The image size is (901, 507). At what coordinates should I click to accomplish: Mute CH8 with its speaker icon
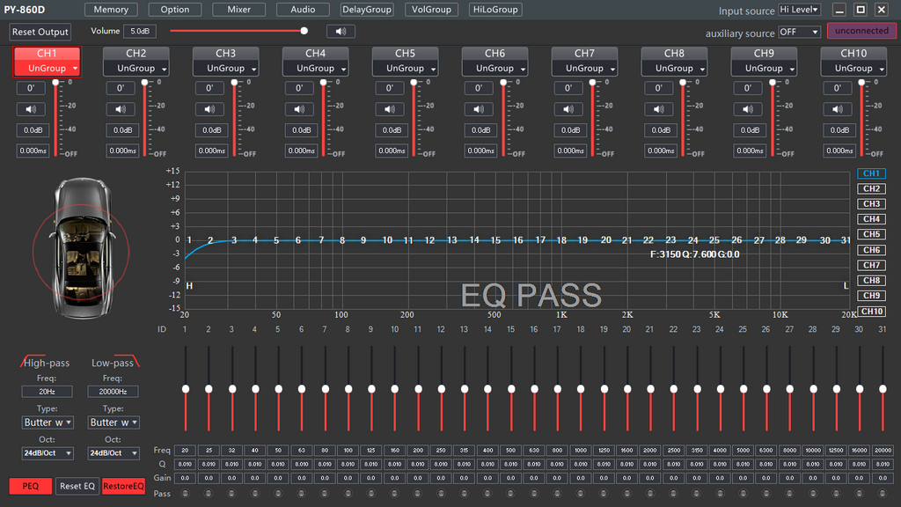tap(658, 109)
